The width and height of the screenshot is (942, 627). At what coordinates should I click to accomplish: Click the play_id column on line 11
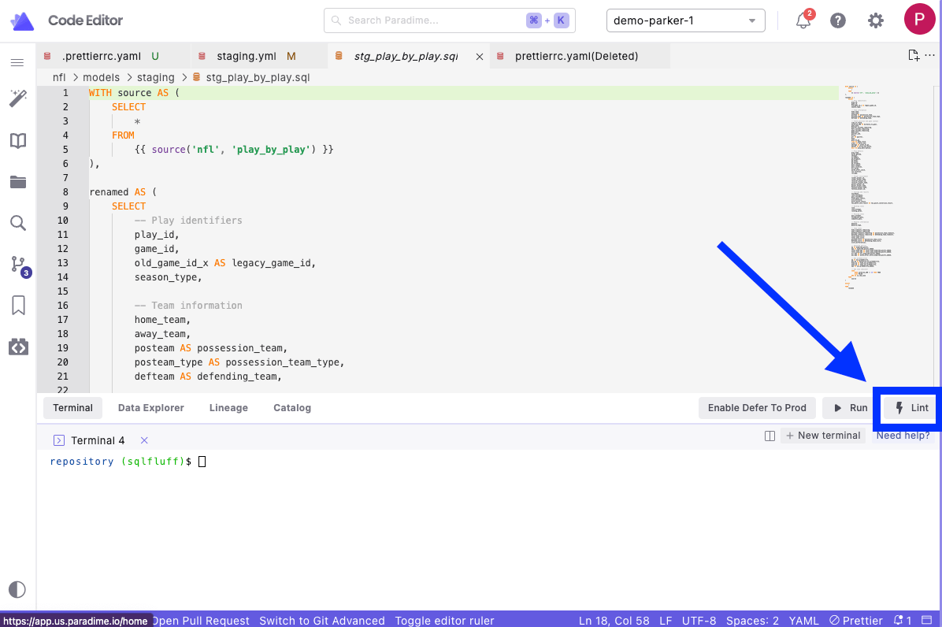tap(157, 235)
